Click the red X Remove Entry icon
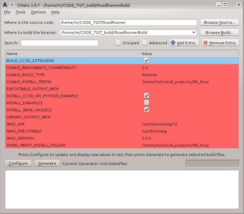Viewport: 244px width, 214px height. pyautogui.click(x=205, y=43)
